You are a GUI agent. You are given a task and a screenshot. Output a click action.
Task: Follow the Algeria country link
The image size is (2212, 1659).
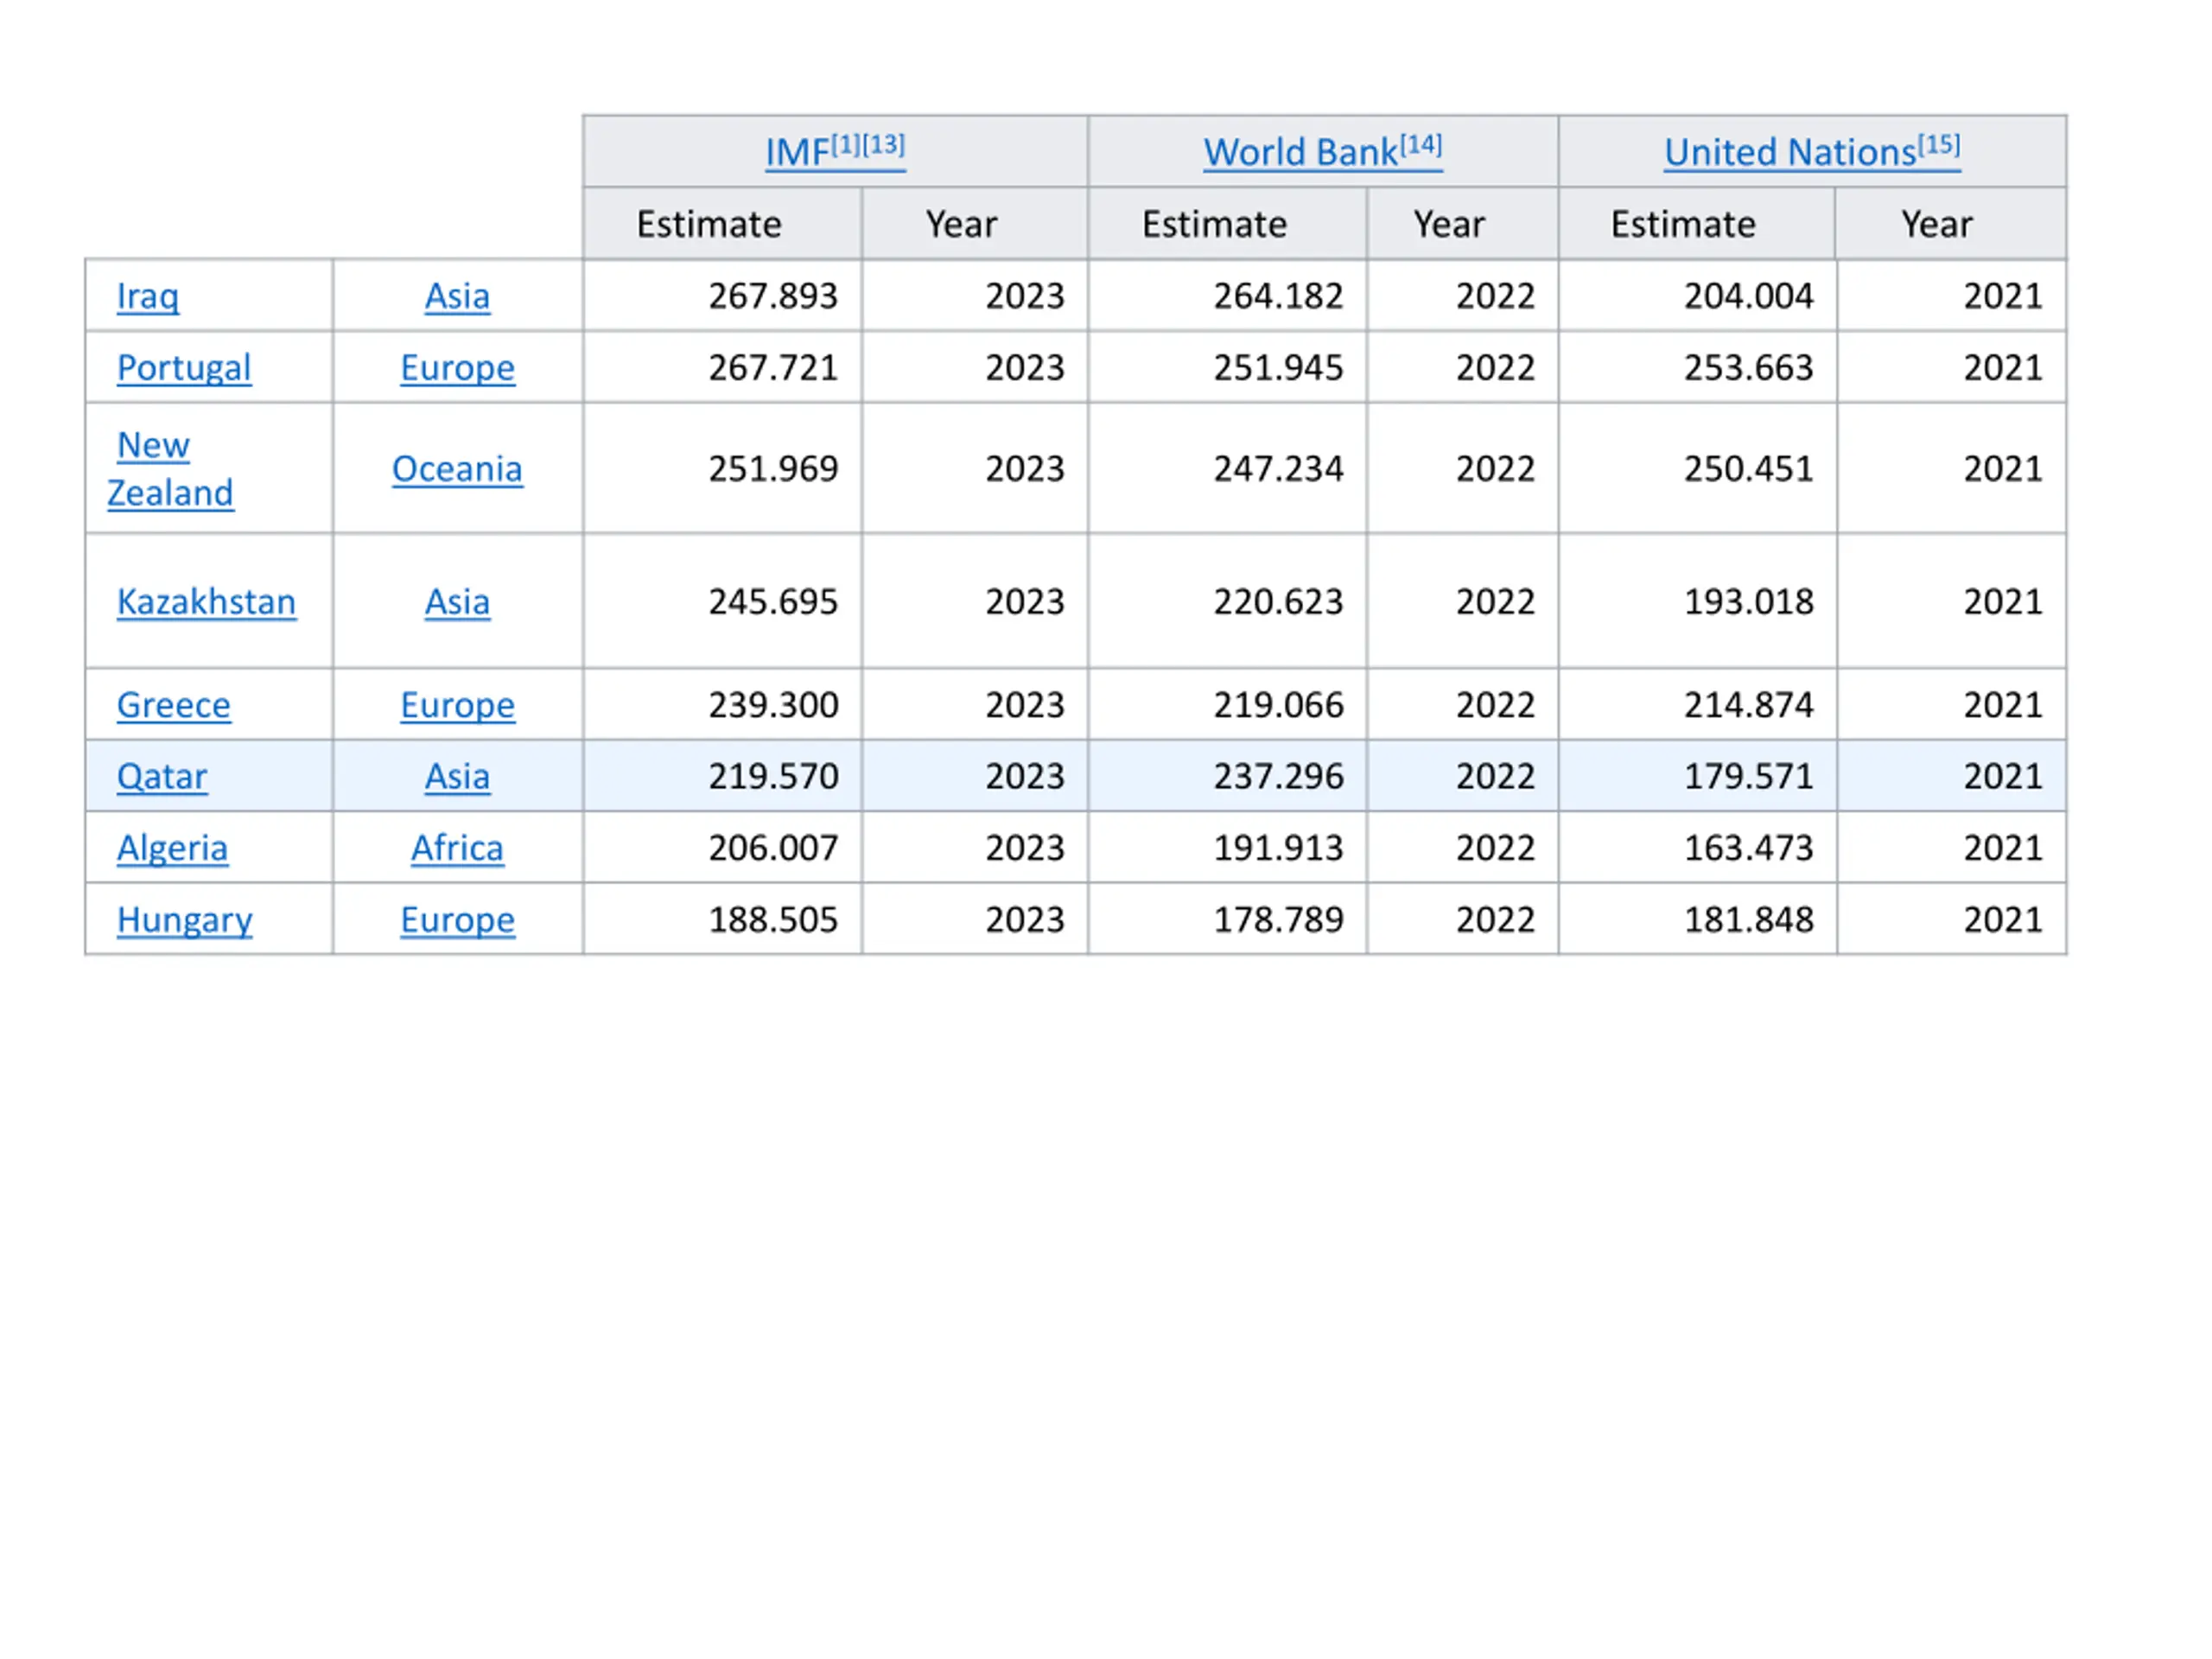coord(172,848)
